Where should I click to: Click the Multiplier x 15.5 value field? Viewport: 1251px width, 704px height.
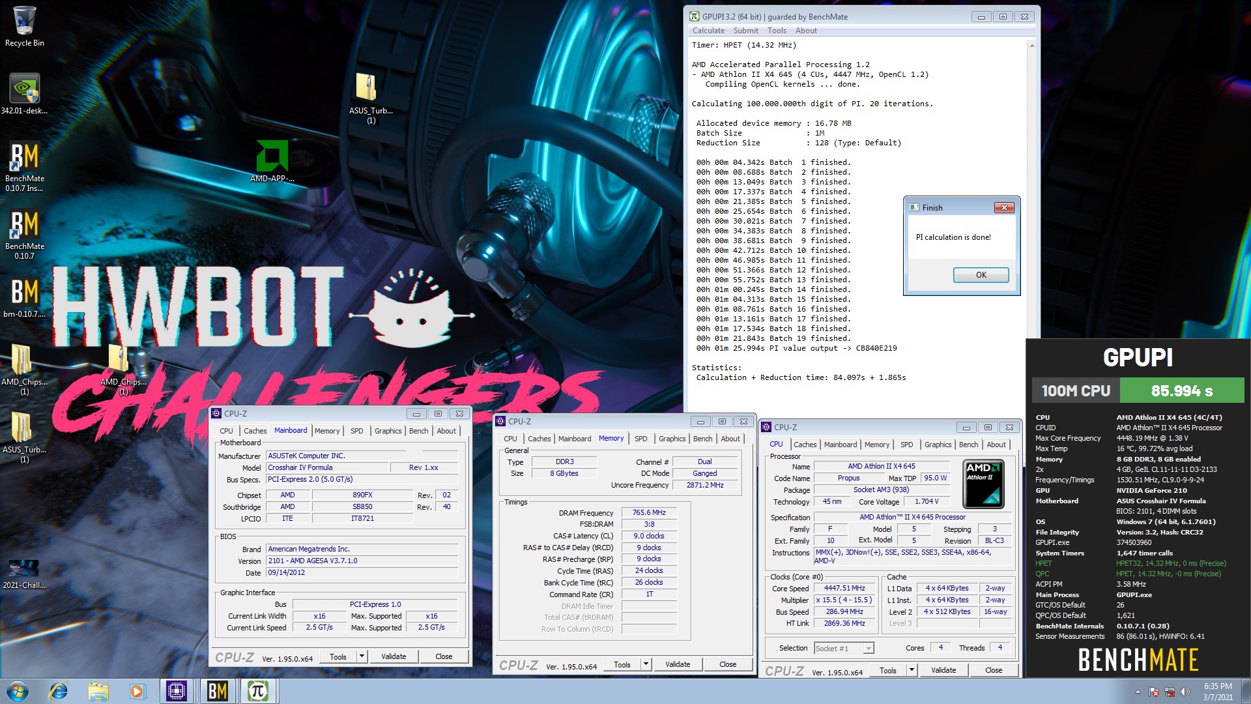[844, 600]
